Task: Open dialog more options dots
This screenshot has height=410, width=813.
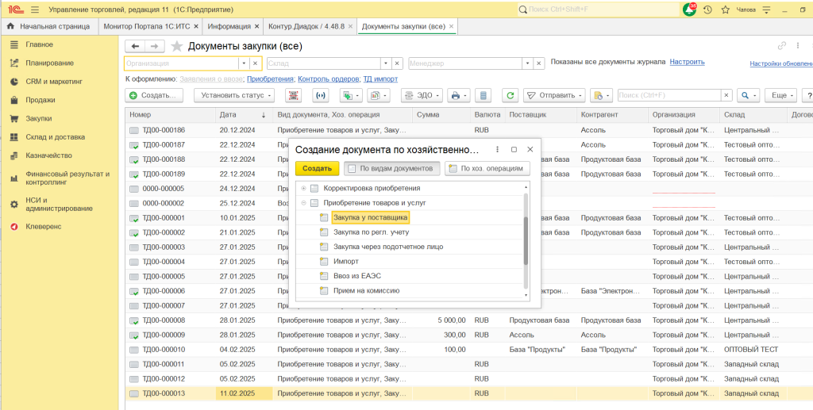Action: (498, 149)
